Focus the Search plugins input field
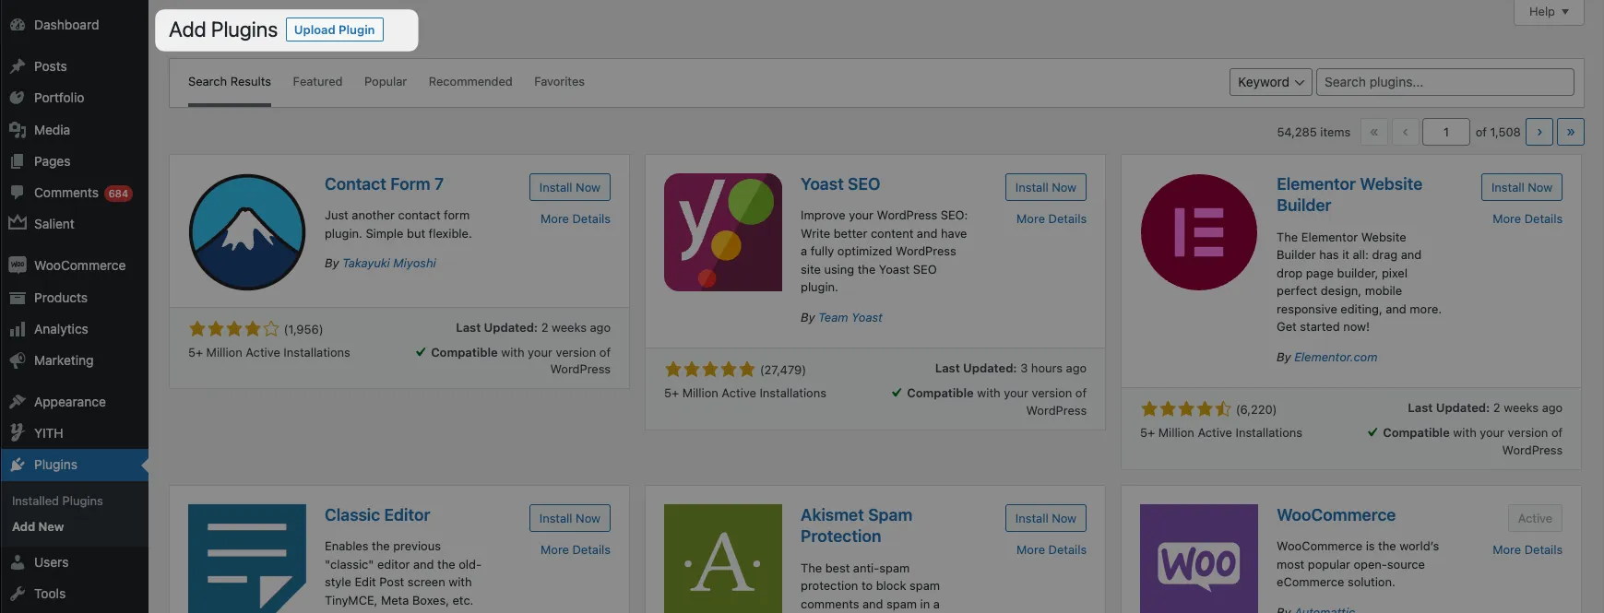The height and width of the screenshot is (613, 1604). click(x=1445, y=82)
